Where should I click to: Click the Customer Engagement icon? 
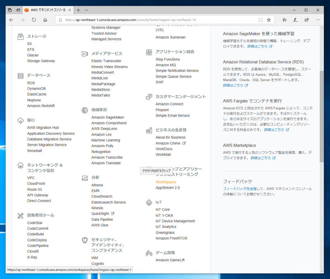(149, 97)
